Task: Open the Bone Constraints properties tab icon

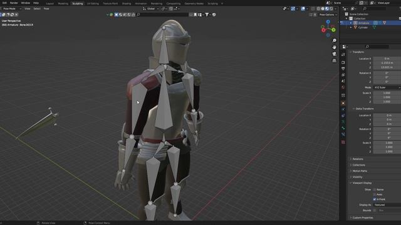Action: point(343,134)
